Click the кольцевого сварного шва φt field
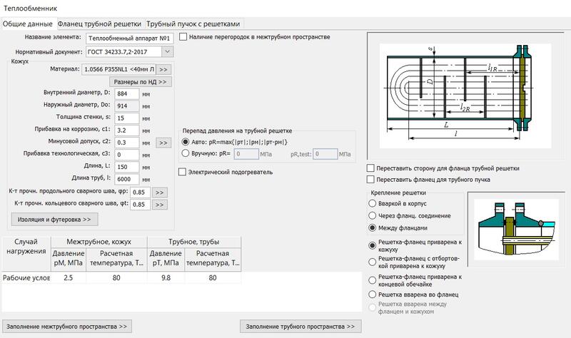571x338 pixels. click(x=140, y=205)
